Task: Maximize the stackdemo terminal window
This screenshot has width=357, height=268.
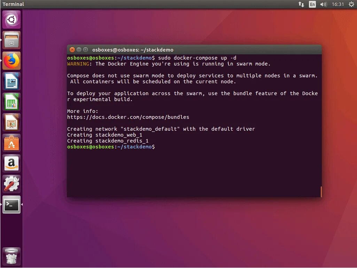Action: (85, 49)
